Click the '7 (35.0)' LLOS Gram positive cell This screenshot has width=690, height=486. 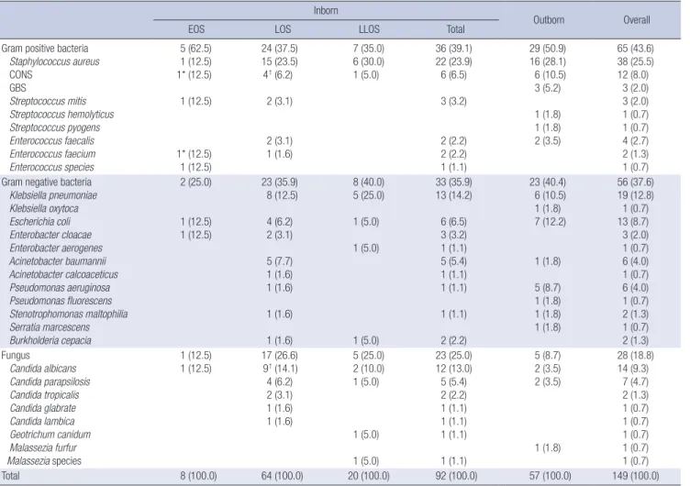tap(368, 49)
